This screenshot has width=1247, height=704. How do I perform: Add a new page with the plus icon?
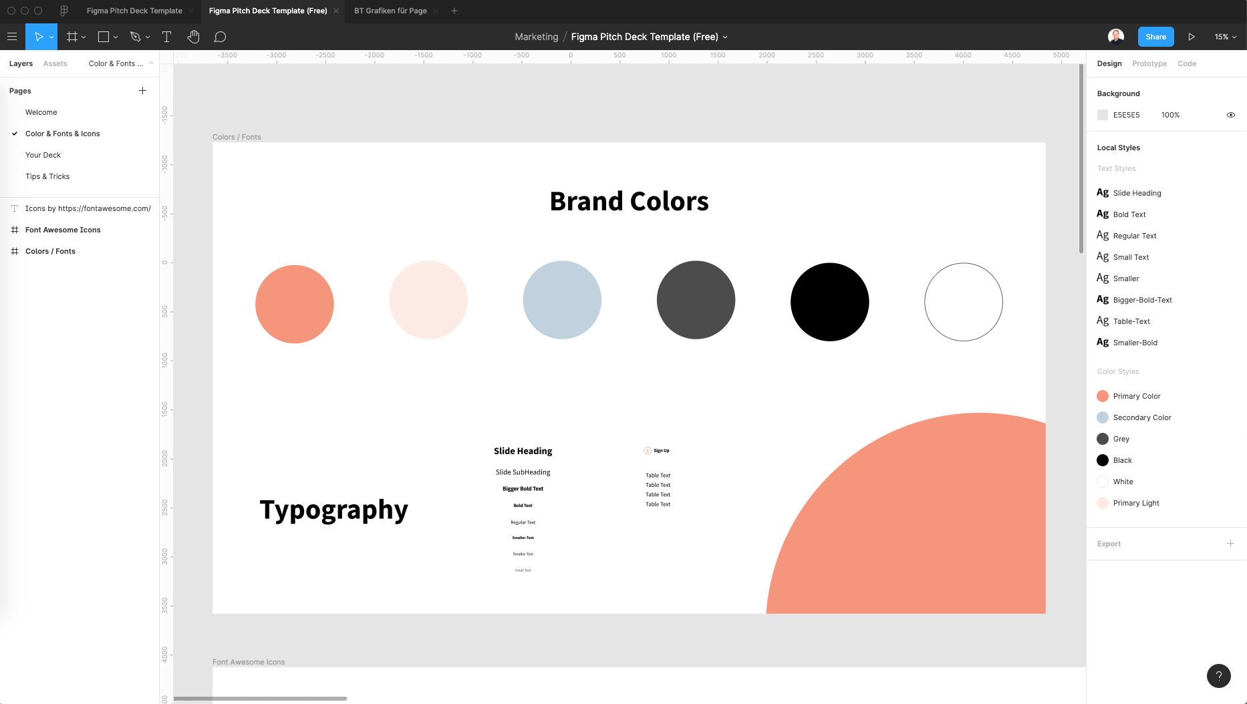(142, 90)
